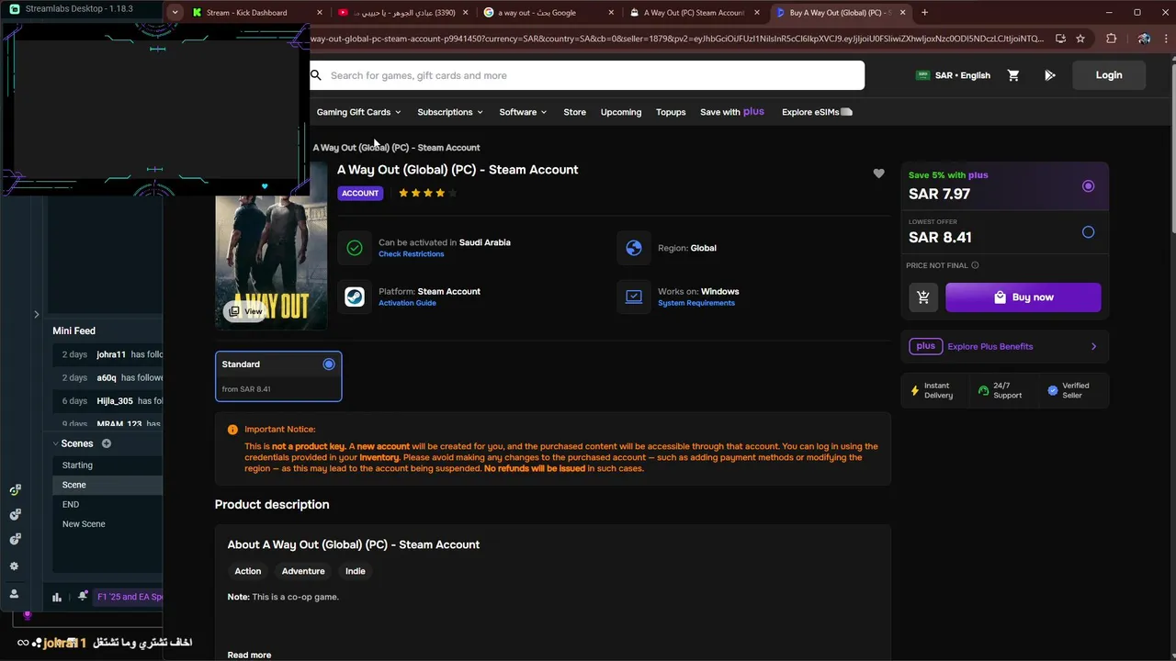The image size is (1176, 661).
Task: Expand the Explore Plus Benefits arrow
Action: pos(1093,346)
